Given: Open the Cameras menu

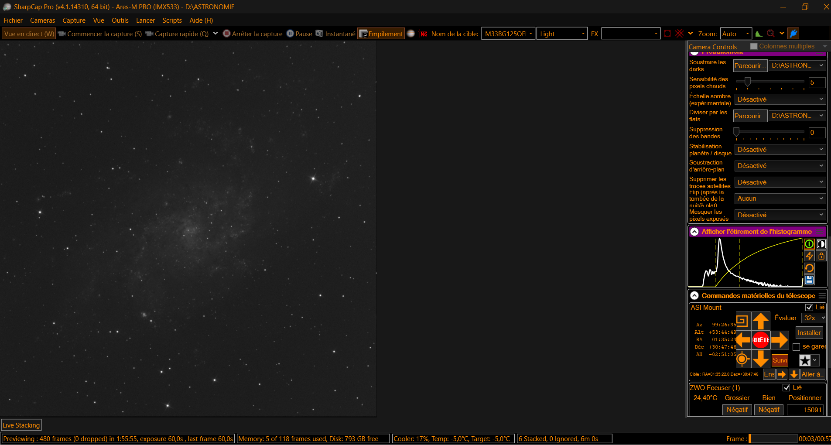Looking at the screenshot, I should (x=43, y=21).
